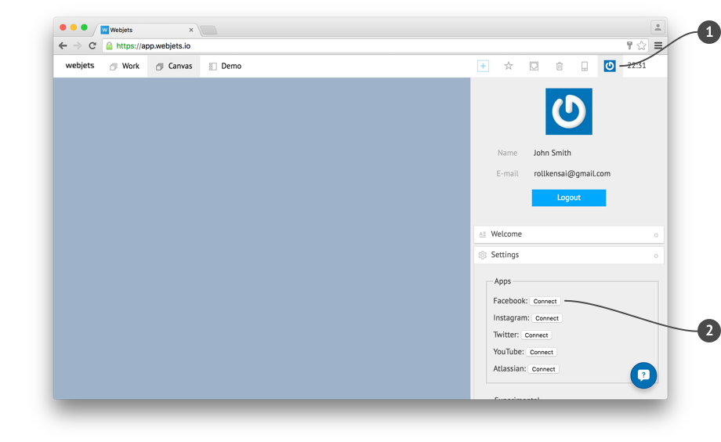The image size is (721, 442).
Task: Click the circle toggle on Settings row
Action: [656, 256]
